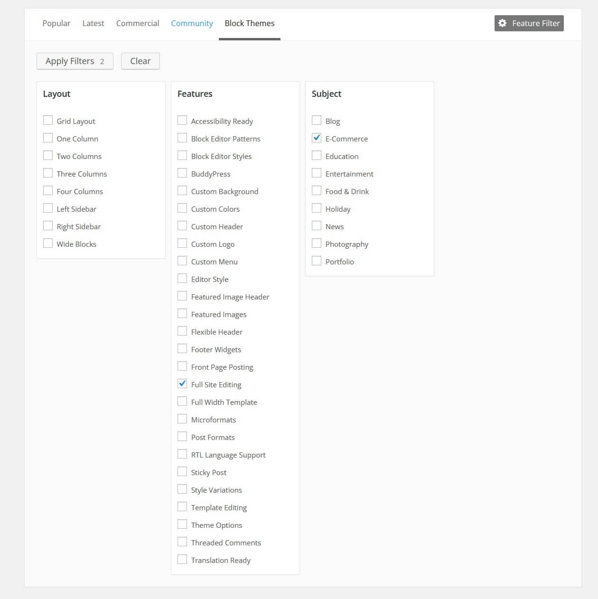Check the Two Columns layout option
The image size is (598, 599).
[x=47, y=155]
